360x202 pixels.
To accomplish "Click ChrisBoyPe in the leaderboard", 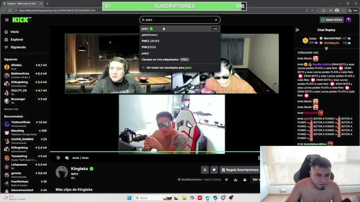I will point(331,43).
